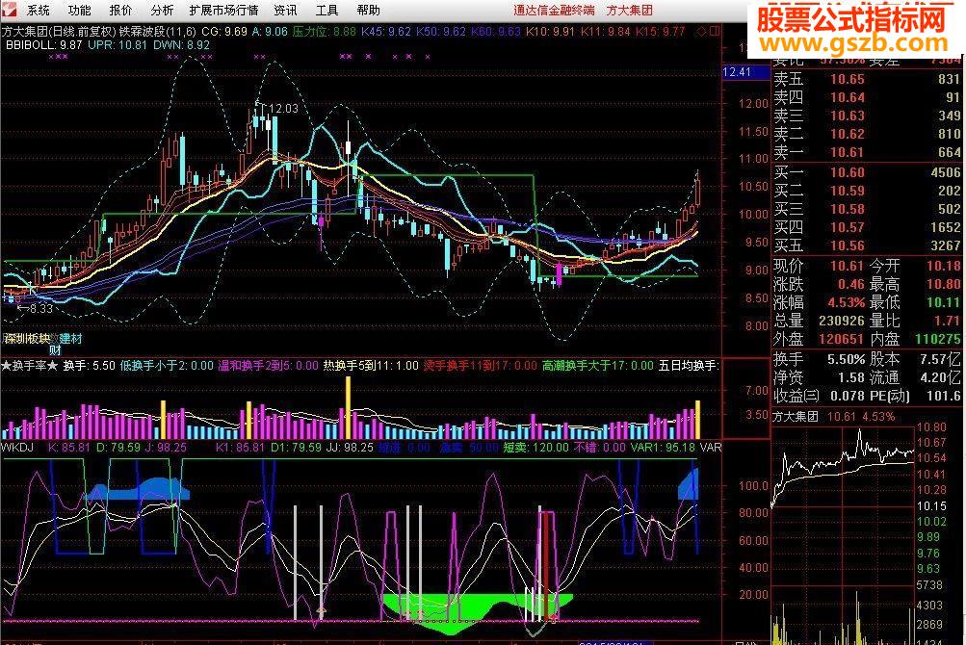
Task: Select the 买一 10.60 order book row
Action: [x=867, y=172]
